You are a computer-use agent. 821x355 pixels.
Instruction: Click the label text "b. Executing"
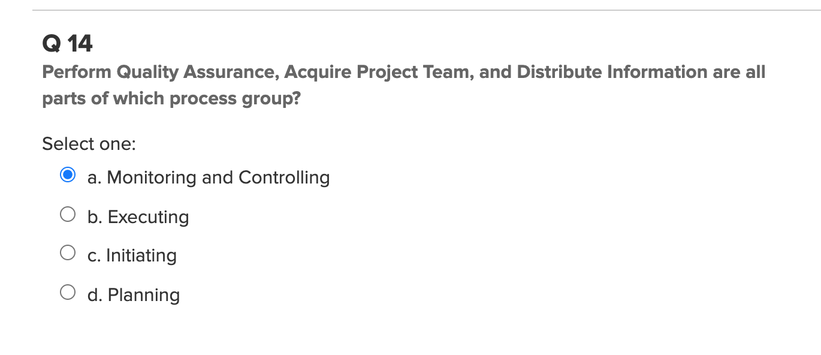(138, 217)
